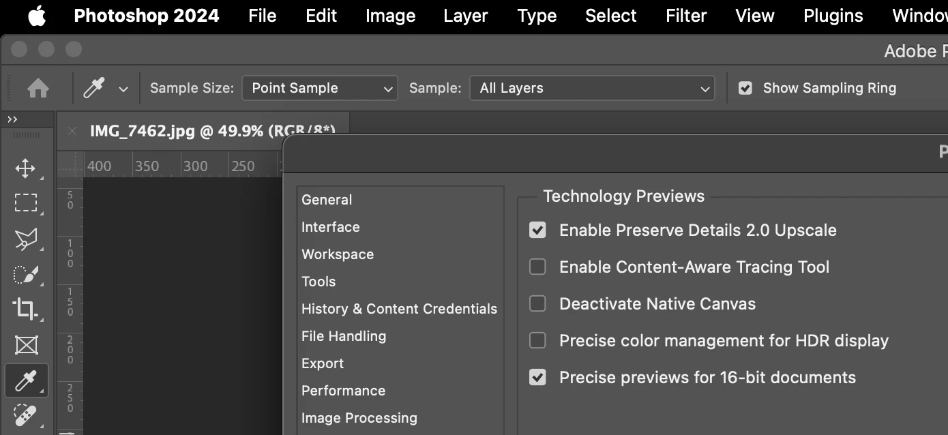Screen dimensions: 948x435
Task: Click the Technology Previews group heading
Action: click(x=624, y=196)
